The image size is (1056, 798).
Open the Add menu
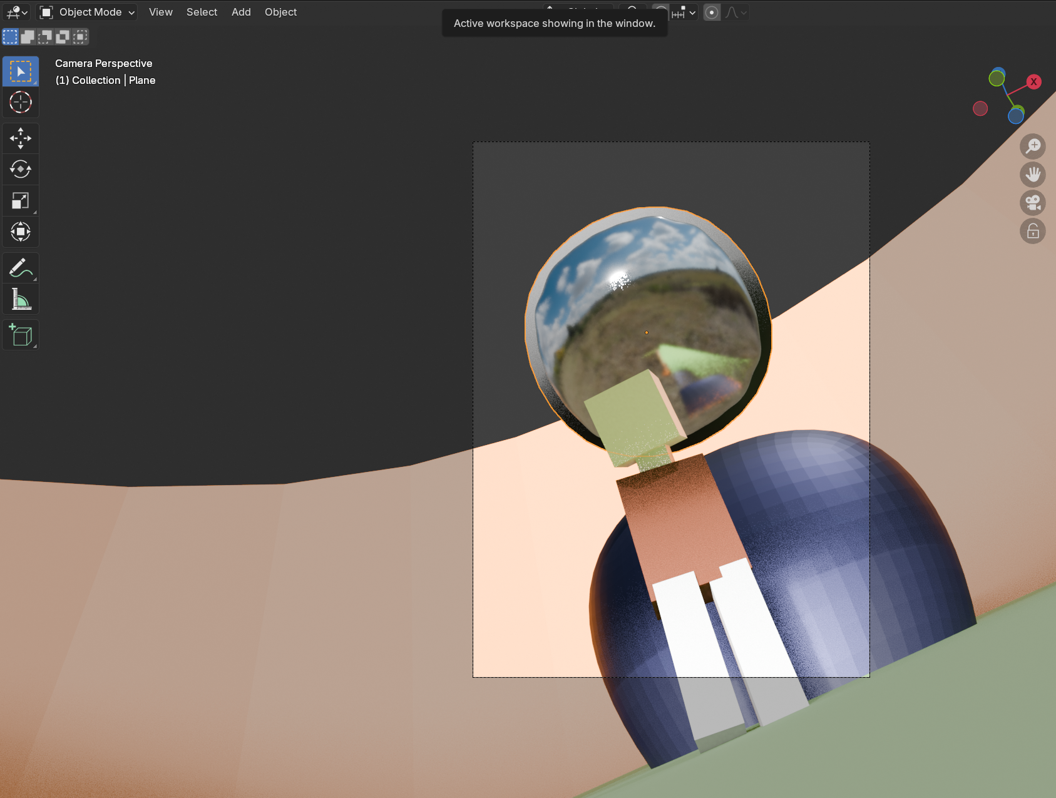click(240, 12)
